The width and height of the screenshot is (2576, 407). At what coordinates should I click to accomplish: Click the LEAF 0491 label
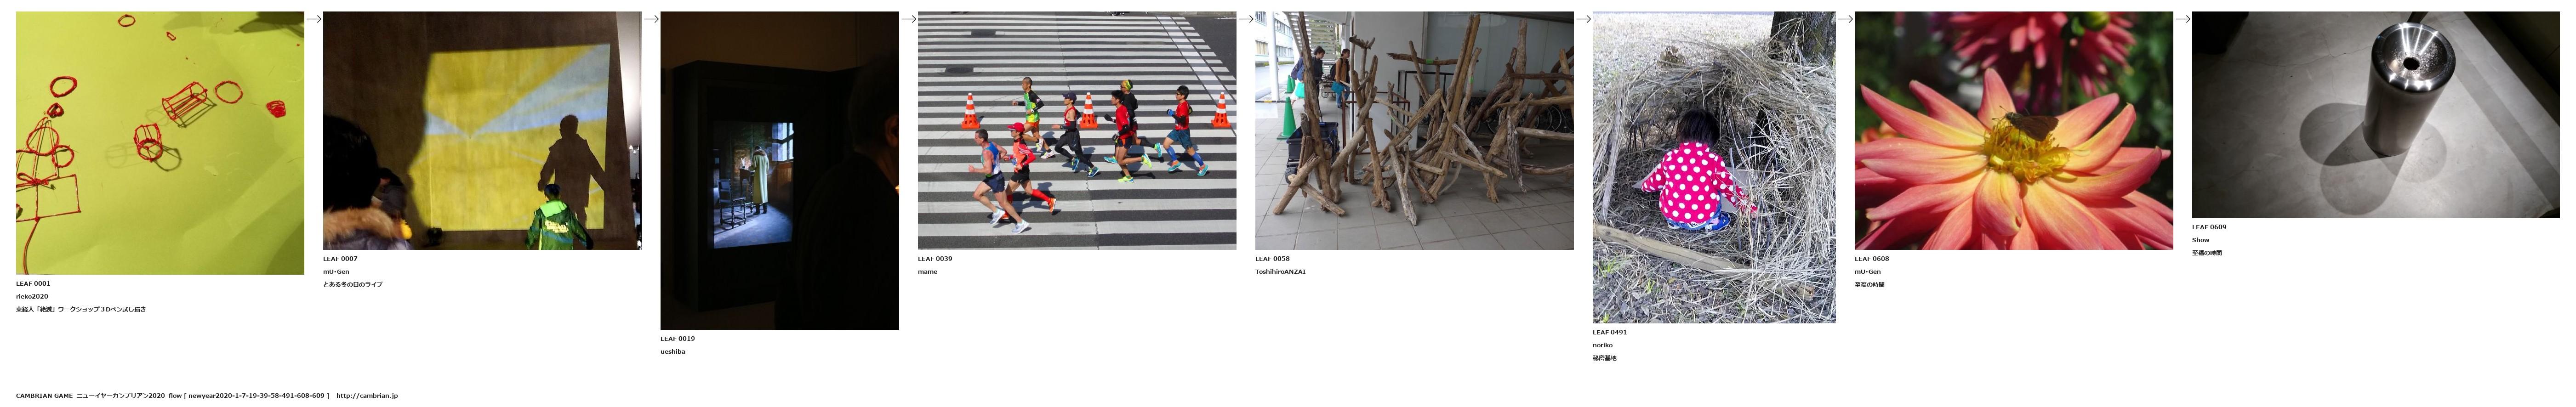[x=1610, y=332]
